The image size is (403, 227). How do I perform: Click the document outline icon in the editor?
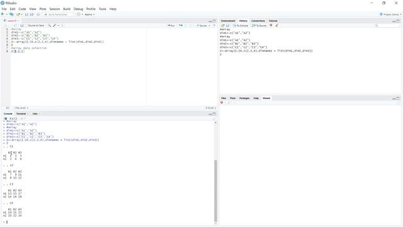pyautogui.click(x=214, y=25)
